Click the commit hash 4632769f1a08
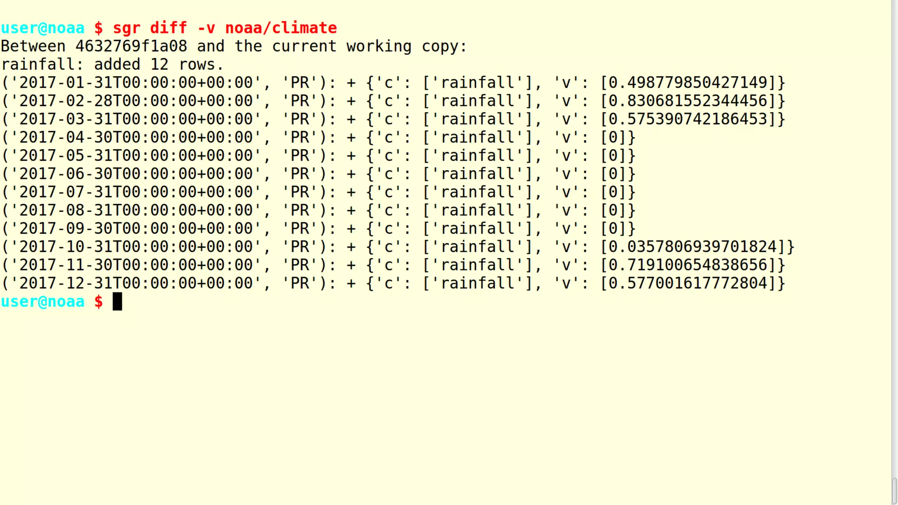The width and height of the screenshot is (898, 505). (x=131, y=46)
